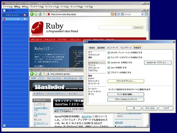Image resolution: width=177 pixels, height=133 pixels.
Task: Click the wand icon in Slashdot window toolbar
Action: pos(44,74)
